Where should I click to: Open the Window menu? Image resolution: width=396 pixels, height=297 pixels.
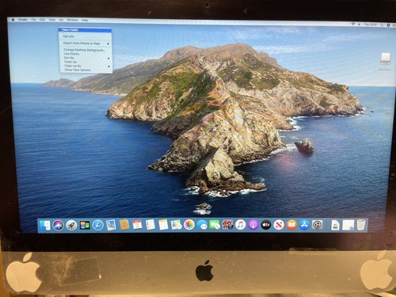click(72, 20)
